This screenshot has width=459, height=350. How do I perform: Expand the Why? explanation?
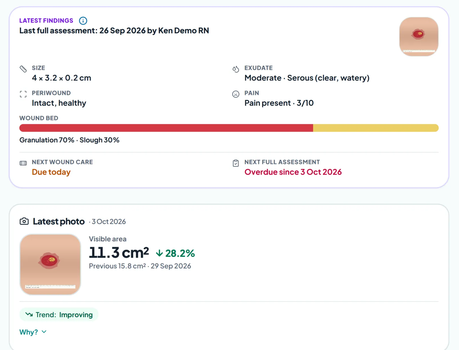pos(33,332)
